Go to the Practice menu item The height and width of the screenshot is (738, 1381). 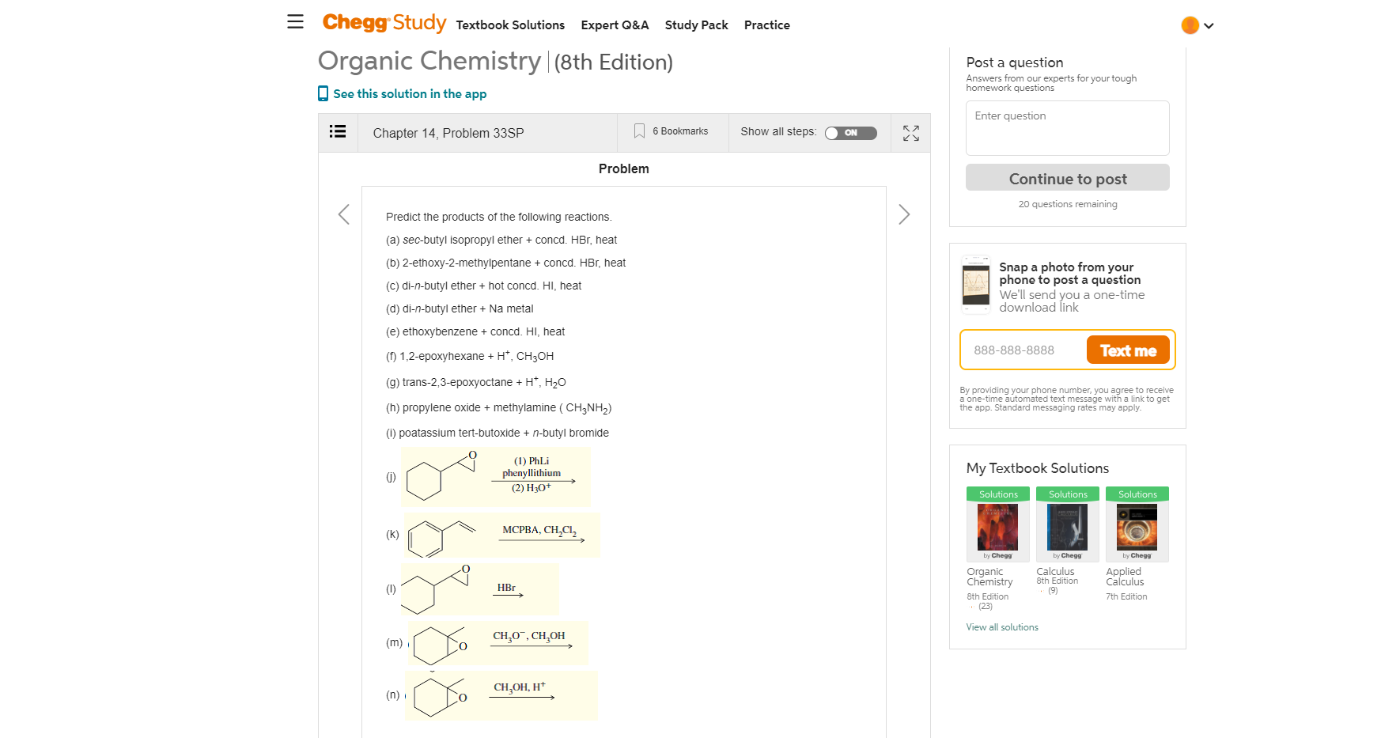(766, 25)
